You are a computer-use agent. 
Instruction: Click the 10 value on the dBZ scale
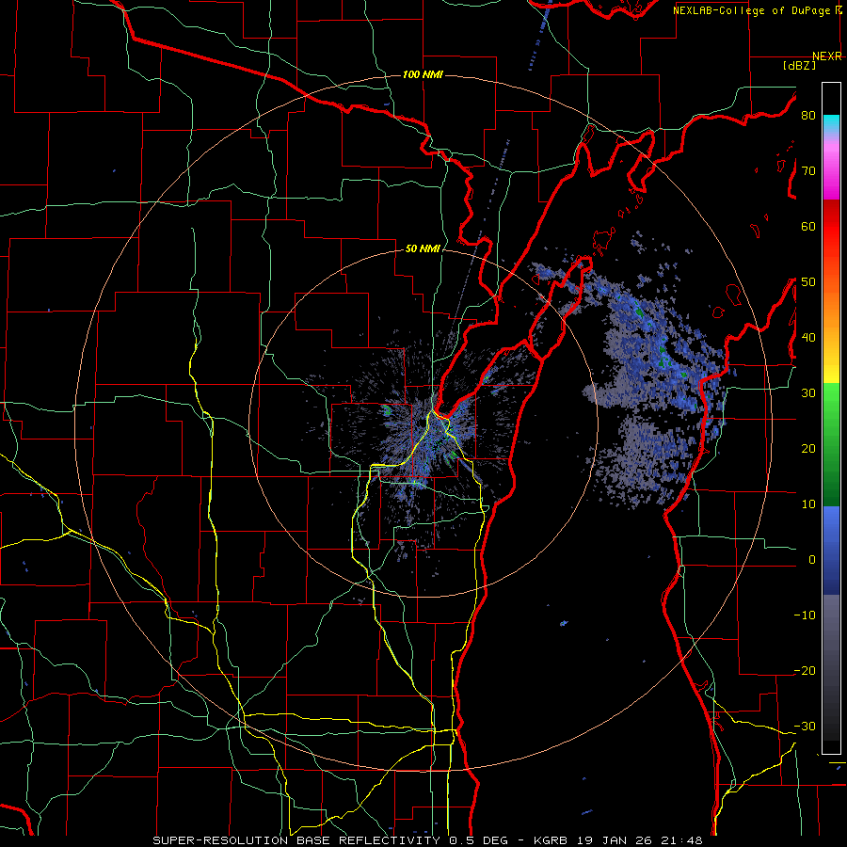pos(808,504)
